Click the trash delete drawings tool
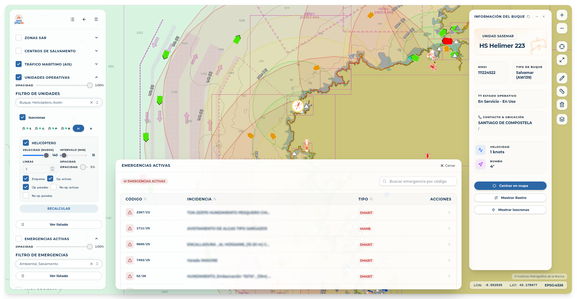Image resolution: width=577 pixels, height=299 pixels. tap(562, 105)
